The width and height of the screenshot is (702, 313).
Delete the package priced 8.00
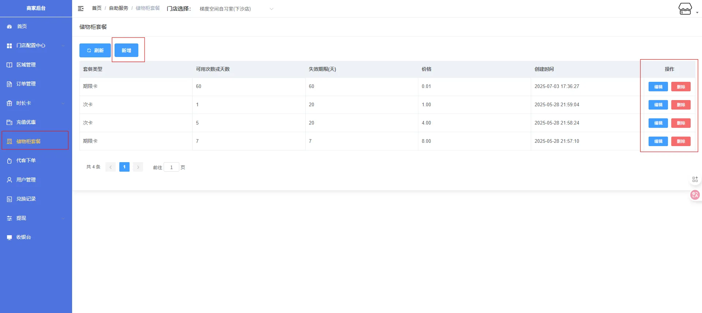pos(680,141)
